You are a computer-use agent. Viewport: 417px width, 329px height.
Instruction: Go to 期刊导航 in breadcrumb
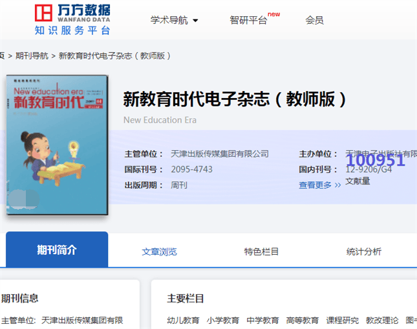(x=32, y=55)
